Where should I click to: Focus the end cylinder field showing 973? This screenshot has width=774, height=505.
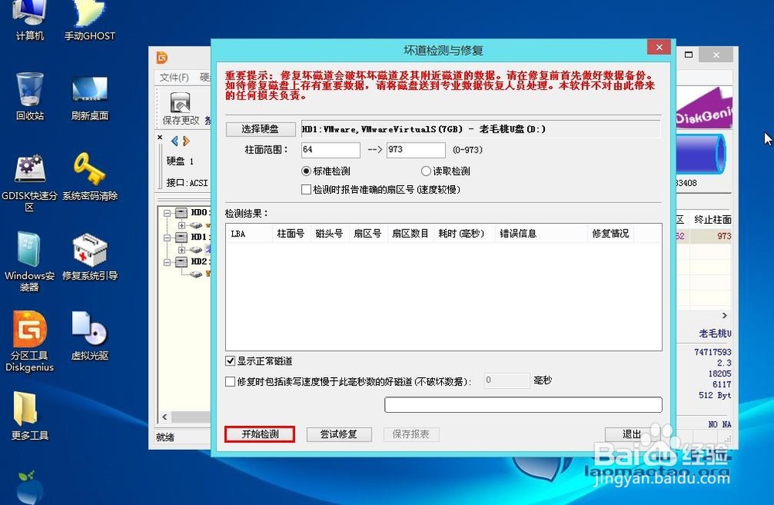tap(416, 149)
